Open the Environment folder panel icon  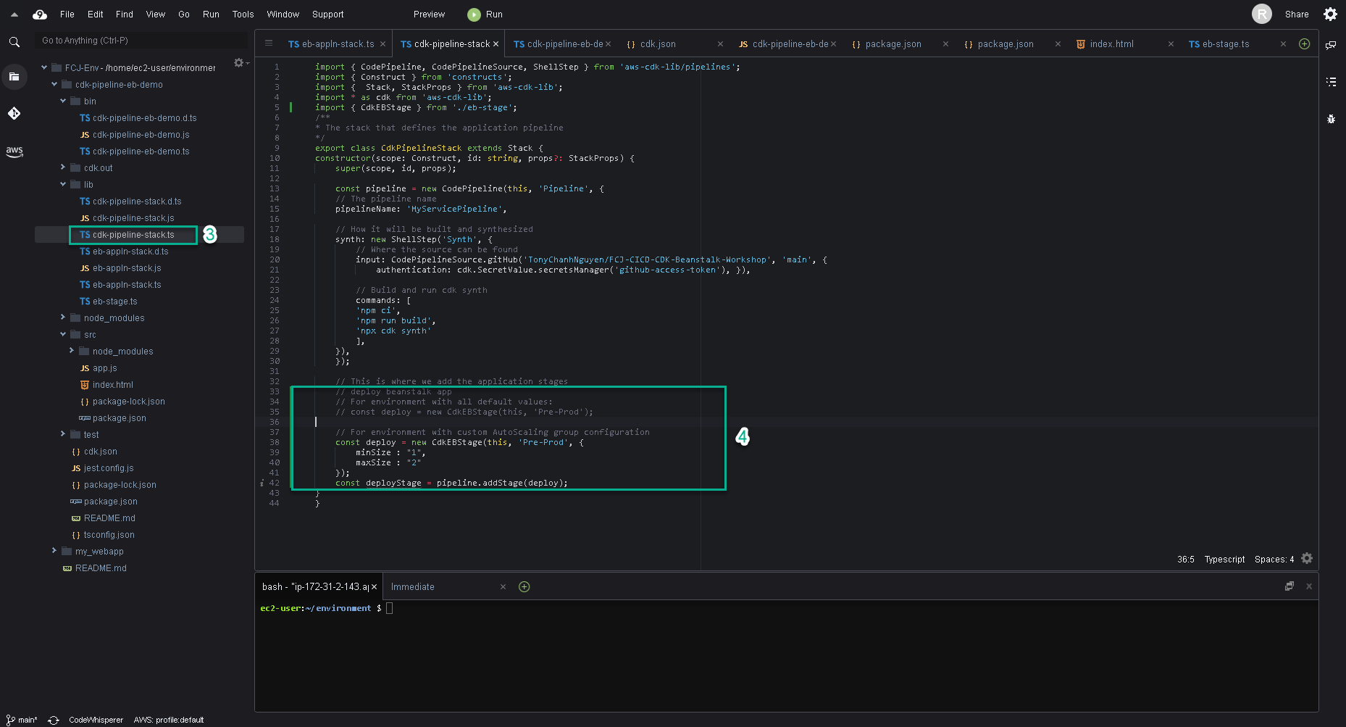coord(14,76)
